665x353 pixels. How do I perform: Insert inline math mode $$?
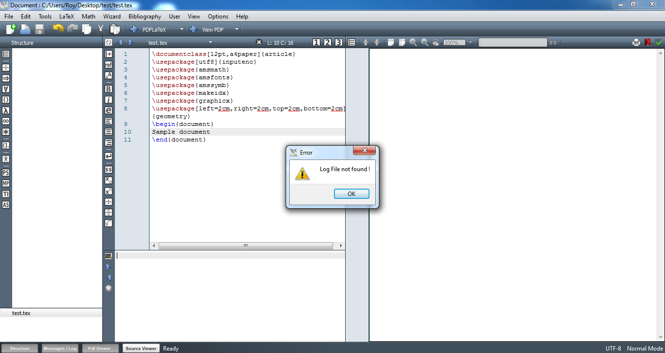pyautogui.click(x=109, y=170)
